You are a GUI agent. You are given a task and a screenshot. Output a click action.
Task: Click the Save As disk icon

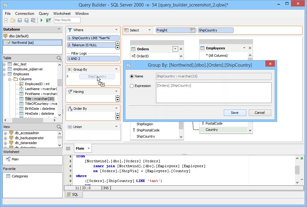(x=27, y=20)
